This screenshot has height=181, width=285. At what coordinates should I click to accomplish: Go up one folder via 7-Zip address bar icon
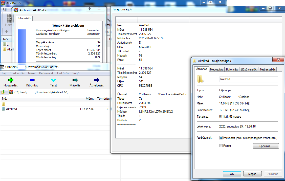click(x=3, y=92)
